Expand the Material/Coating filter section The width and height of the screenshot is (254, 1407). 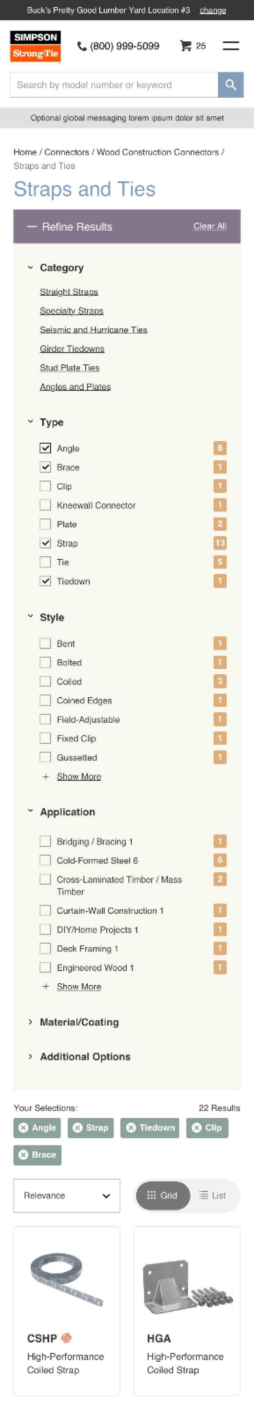click(x=79, y=1022)
